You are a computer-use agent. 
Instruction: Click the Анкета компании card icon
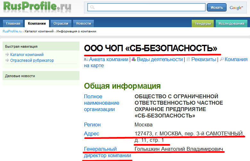(x=86, y=60)
